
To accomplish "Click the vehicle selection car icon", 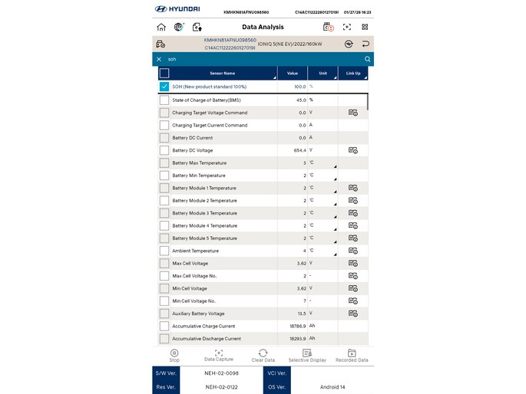I will tap(162, 44).
